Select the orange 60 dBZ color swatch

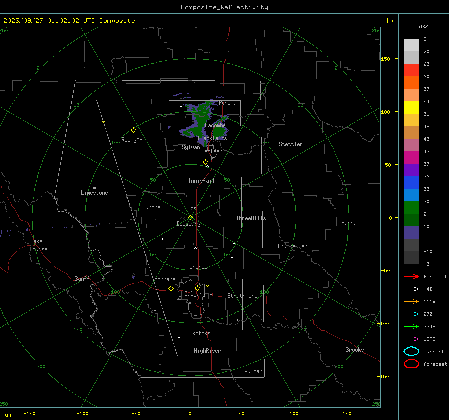(x=411, y=82)
